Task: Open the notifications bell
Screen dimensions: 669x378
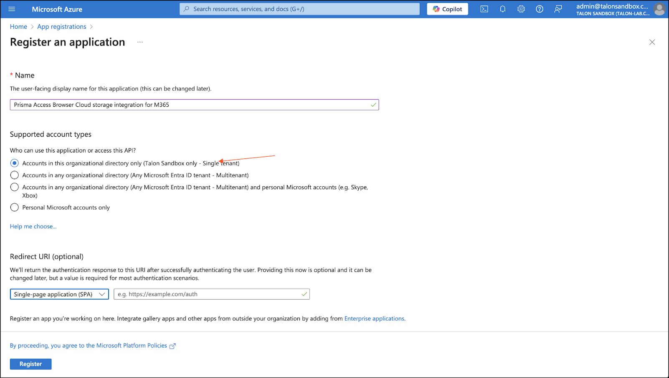Action: (x=502, y=9)
